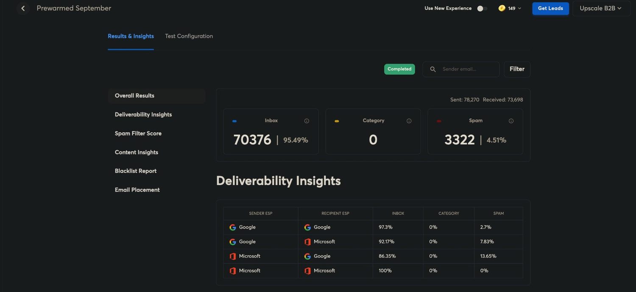Click the 86.35% inbox value
This screenshot has height=292, width=636.
click(387, 256)
